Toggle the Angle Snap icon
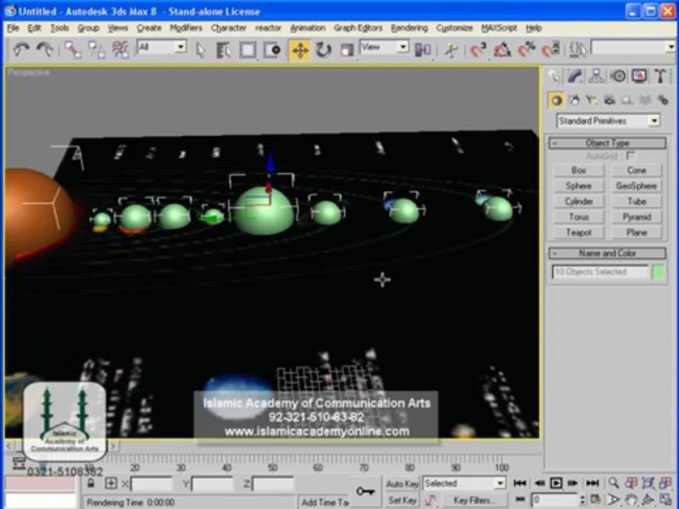Viewport: 679px width, 509px height. pyautogui.click(x=502, y=49)
